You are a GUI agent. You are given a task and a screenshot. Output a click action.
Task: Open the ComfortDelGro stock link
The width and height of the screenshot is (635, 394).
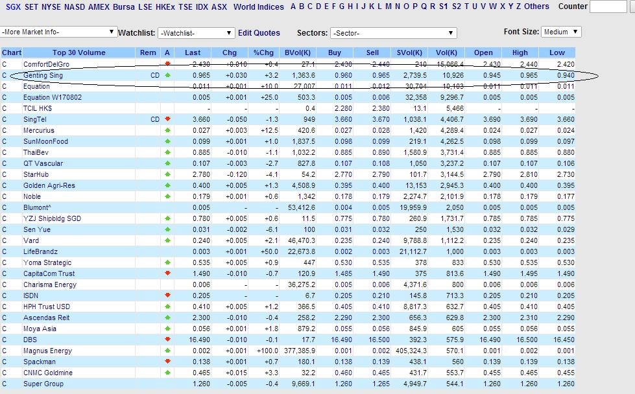(46, 64)
